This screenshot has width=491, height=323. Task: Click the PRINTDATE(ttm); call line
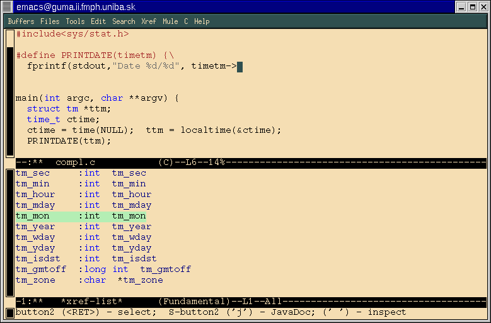(x=69, y=140)
